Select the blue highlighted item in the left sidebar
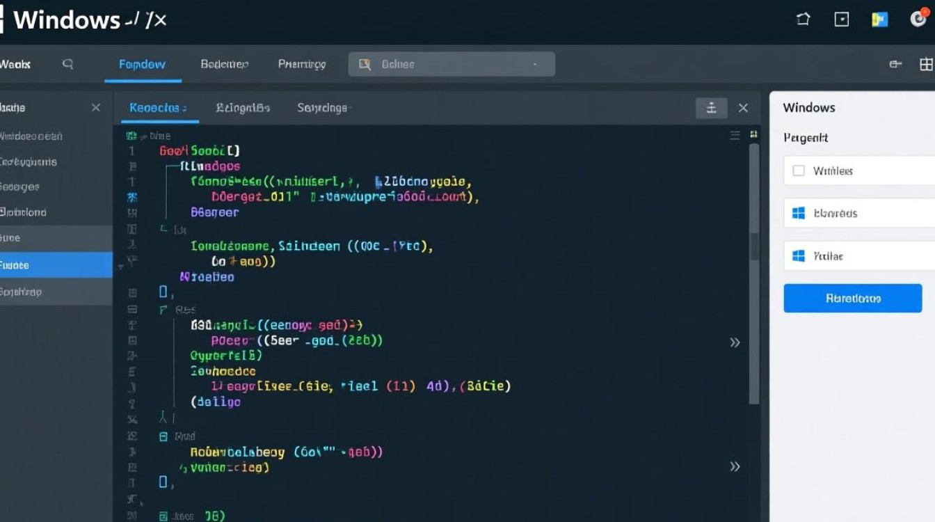The width and height of the screenshot is (935, 522). 56,265
